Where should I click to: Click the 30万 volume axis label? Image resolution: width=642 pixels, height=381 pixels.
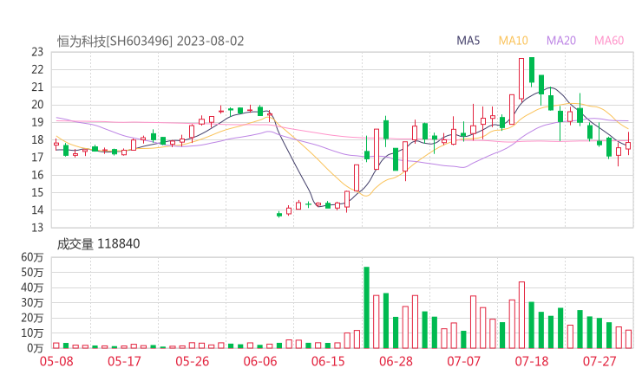32,303
